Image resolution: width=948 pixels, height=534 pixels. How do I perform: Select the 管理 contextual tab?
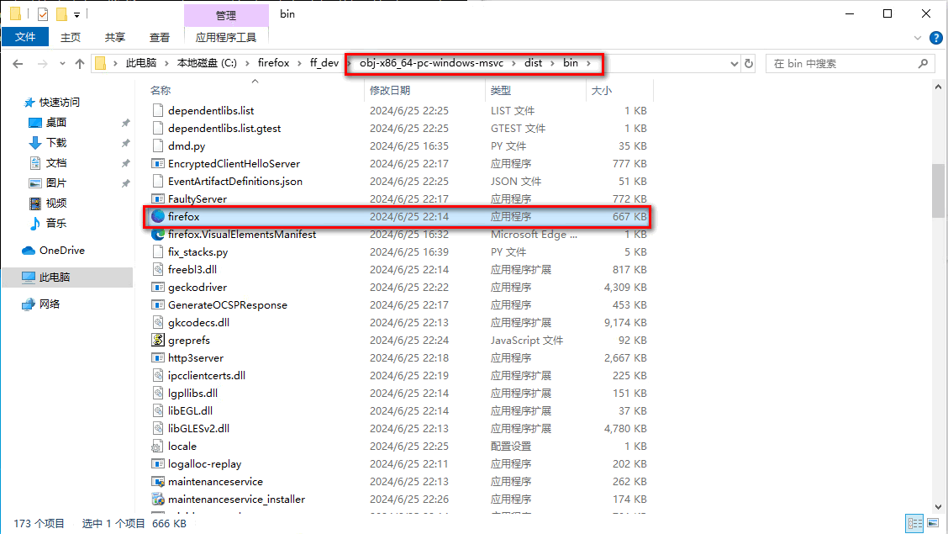click(226, 15)
